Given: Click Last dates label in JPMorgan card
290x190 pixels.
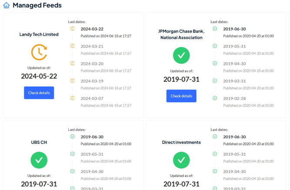Looking at the screenshot, I should pyautogui.click(x=219, y=22).
